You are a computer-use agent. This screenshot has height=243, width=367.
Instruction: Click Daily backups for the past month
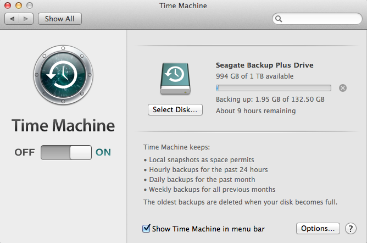pos(199,180)
